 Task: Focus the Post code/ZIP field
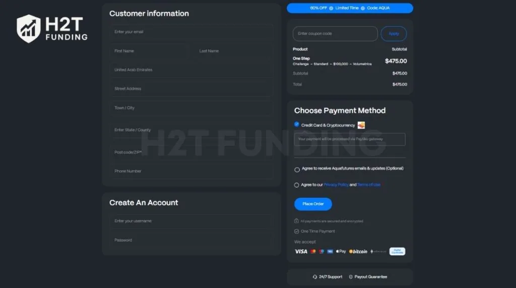coord(191,152)
